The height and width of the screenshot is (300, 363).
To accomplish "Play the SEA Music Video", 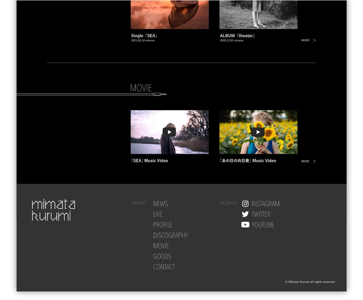I will [x=169, y=132].
